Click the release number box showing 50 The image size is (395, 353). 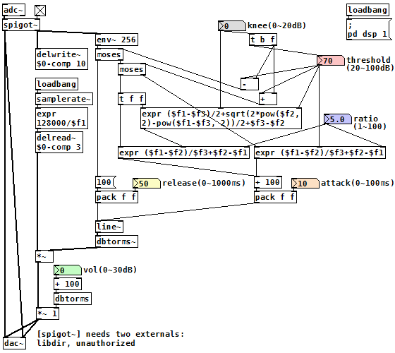click(147, 184)
